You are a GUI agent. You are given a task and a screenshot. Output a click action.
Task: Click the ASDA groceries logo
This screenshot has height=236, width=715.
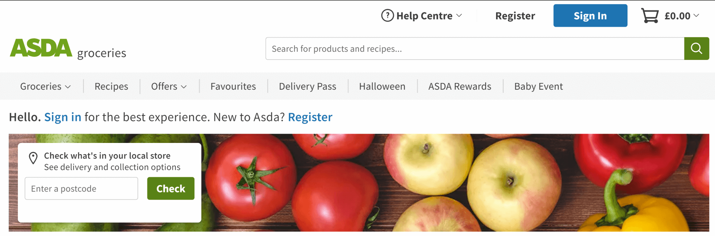click(68, 49)
